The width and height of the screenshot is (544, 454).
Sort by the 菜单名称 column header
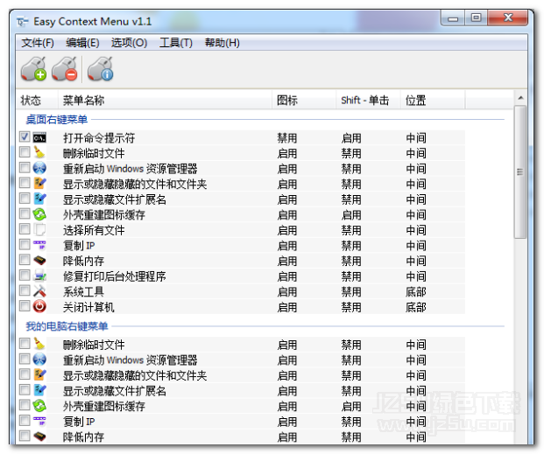coord(165,101)
